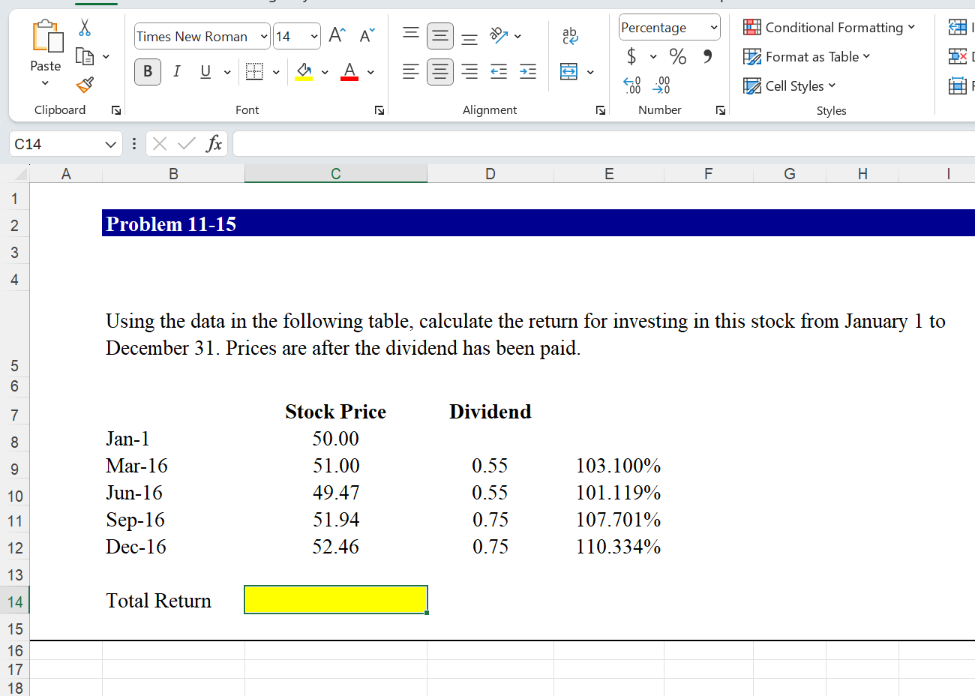This screenshot has height=696, width=975.
Task: Select the Format Painter tool
Action: pos(85,85)
